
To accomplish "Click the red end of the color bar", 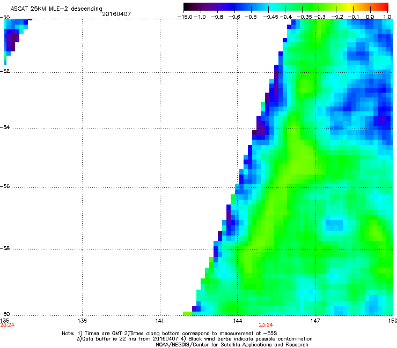I will click(x=384, y=6).
